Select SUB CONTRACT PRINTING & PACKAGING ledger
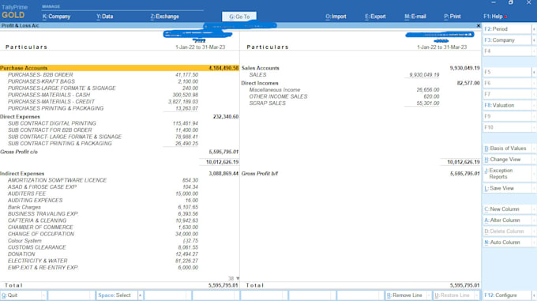Screen dimensions: 537x301 pyautogui.click(x=60, y=144)
